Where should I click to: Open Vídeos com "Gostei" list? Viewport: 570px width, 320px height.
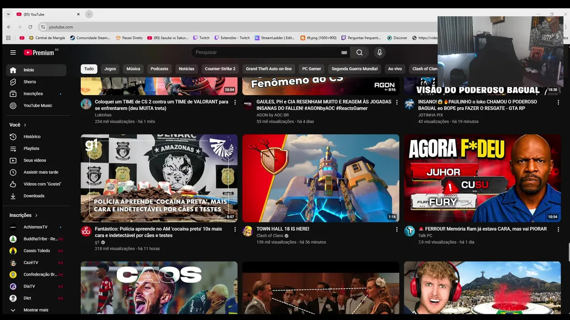click(36, 184)
